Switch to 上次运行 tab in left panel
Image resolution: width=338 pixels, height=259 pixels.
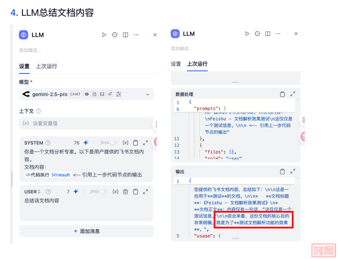pos(46,66)
